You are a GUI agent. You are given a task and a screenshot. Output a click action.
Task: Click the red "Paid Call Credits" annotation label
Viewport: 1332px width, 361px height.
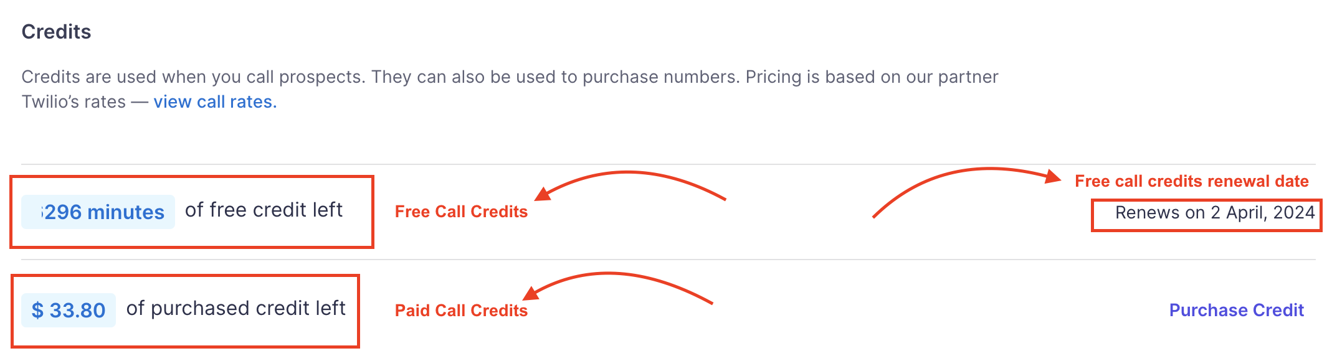coord(461,311)
